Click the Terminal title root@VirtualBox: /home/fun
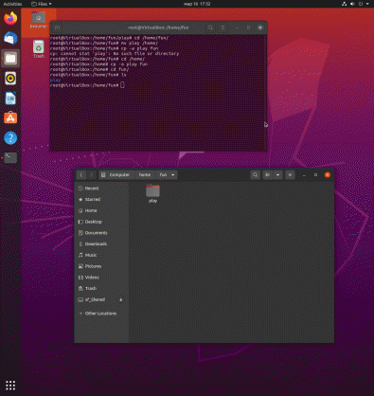 (158, 27)
